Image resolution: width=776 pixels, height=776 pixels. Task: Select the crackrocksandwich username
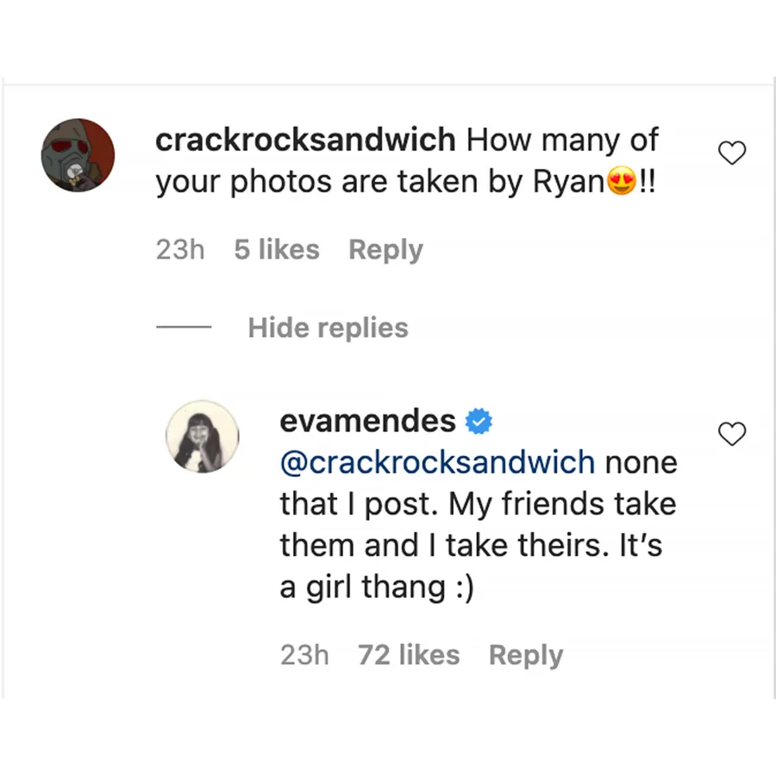coord(304,140)
